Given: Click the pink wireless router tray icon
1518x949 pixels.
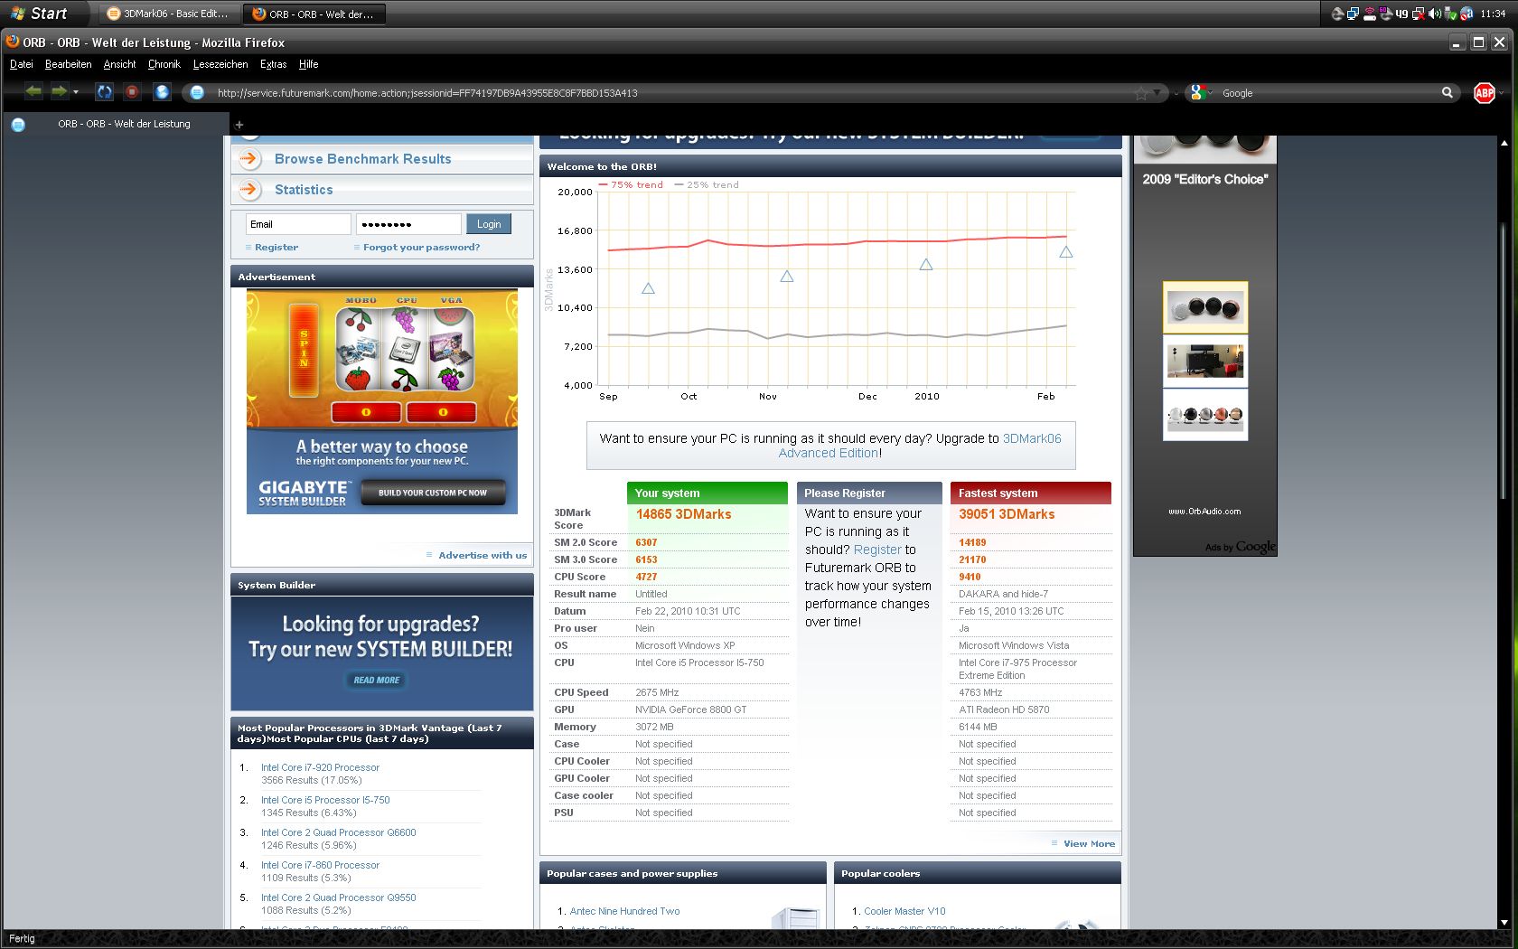Looking at the screenshot, I should click(1369, 14).
